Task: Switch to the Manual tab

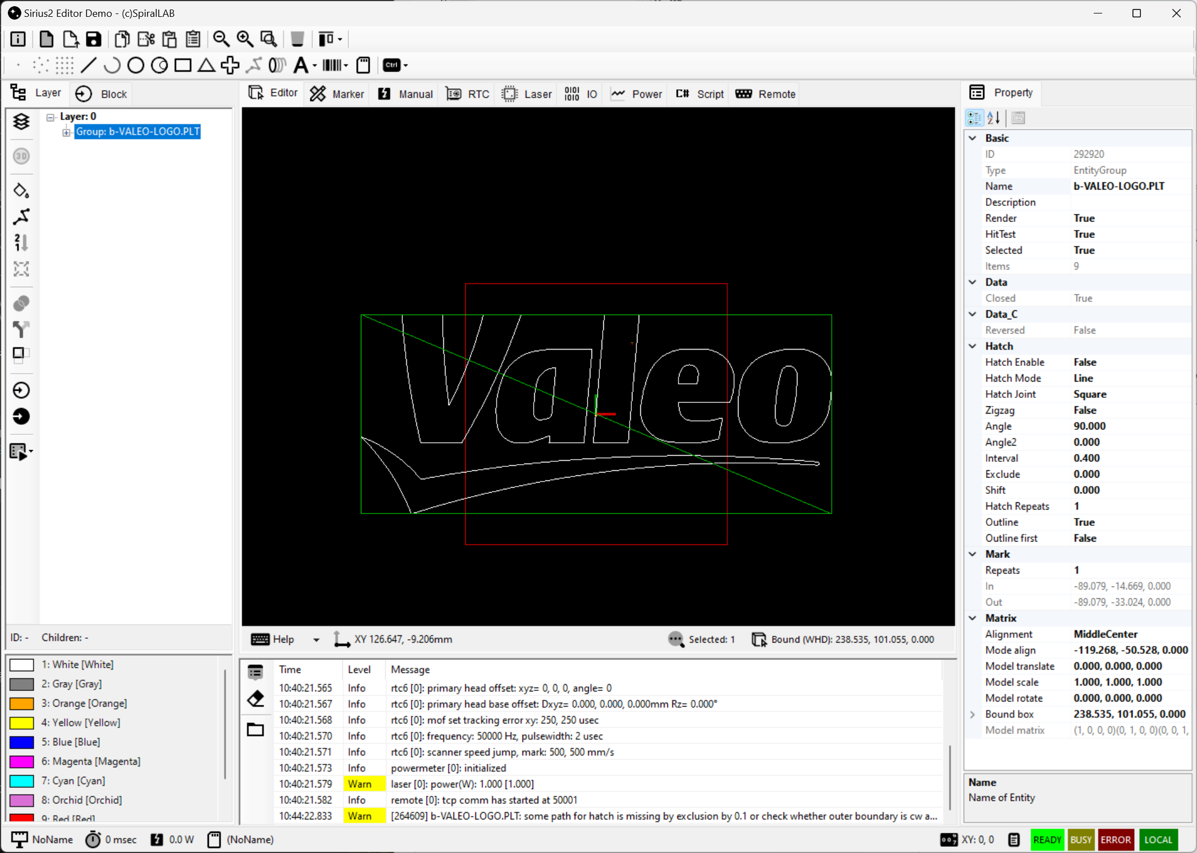Action: [x=406, y=94]
